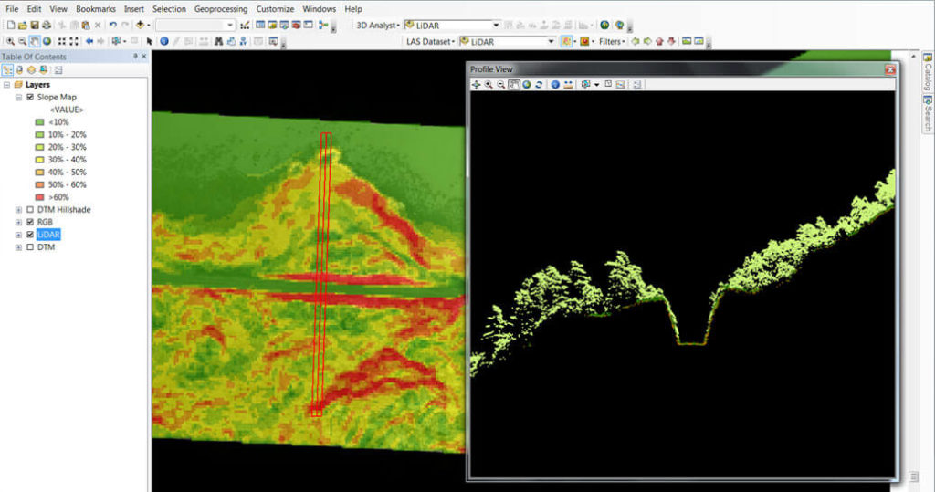Open the Customize menu
935x492 pixels.
point(275,9)
